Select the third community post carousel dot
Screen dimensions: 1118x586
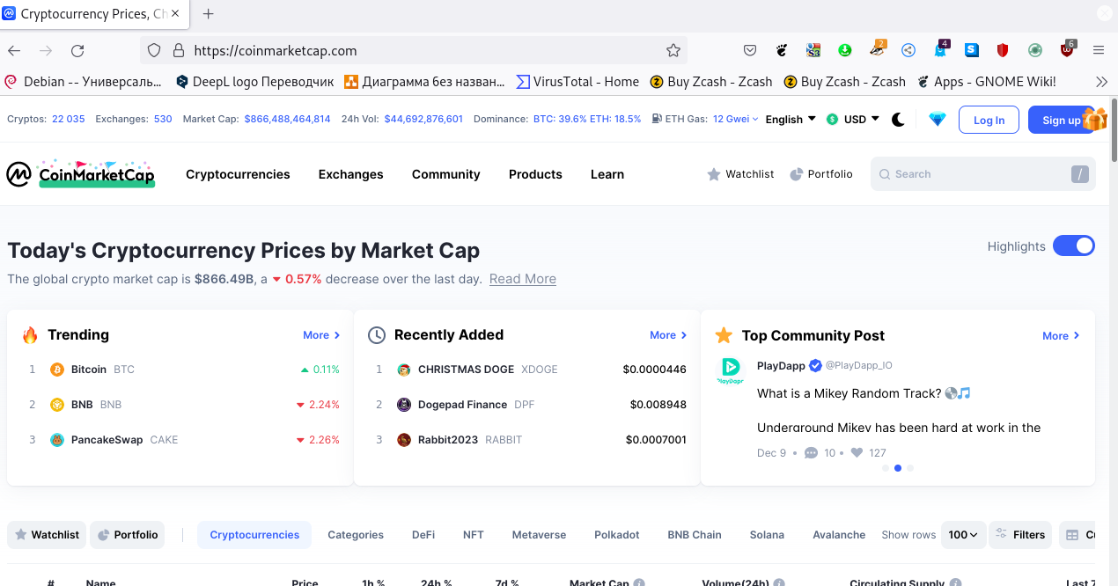tap(910, 468)
